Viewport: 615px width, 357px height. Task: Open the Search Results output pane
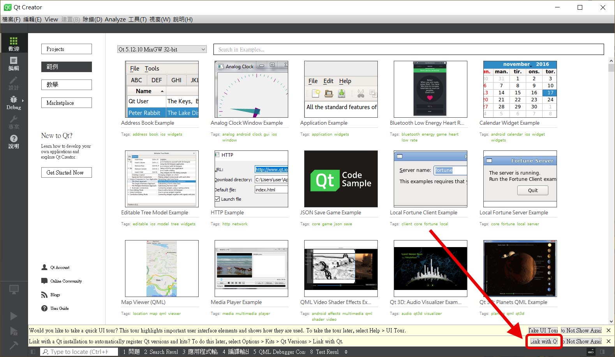[x=161, y=352]
